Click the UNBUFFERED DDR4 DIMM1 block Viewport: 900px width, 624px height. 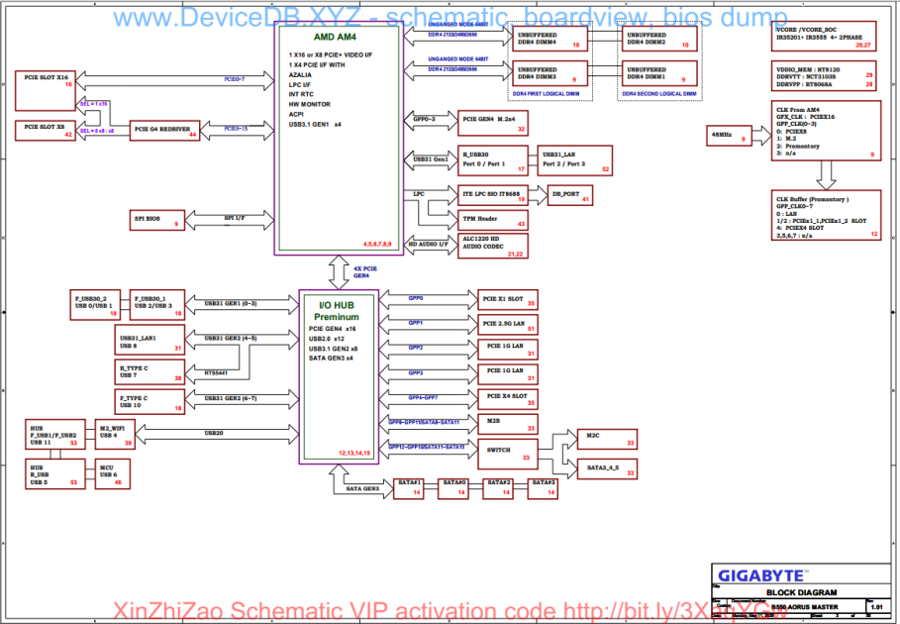point(659,73)
